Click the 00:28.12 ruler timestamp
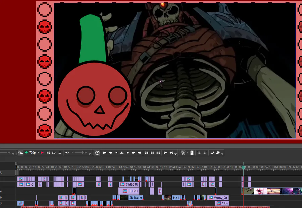302x208 pixels. (31, 167)
